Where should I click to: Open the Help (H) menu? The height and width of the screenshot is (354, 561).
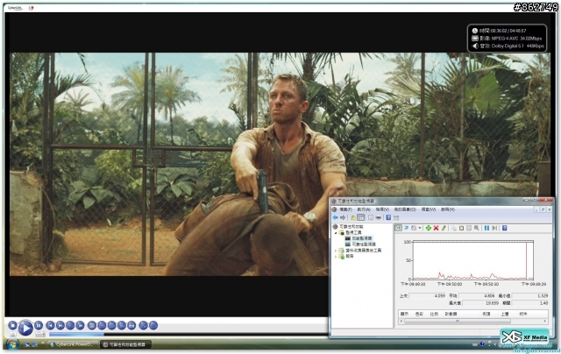tap(448, 209)
